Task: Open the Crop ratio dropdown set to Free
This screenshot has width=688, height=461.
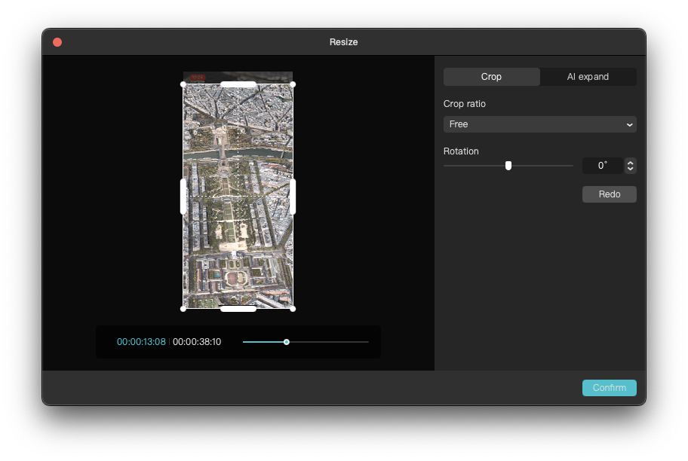Action: pyautogui.click(x=539, y=124)
